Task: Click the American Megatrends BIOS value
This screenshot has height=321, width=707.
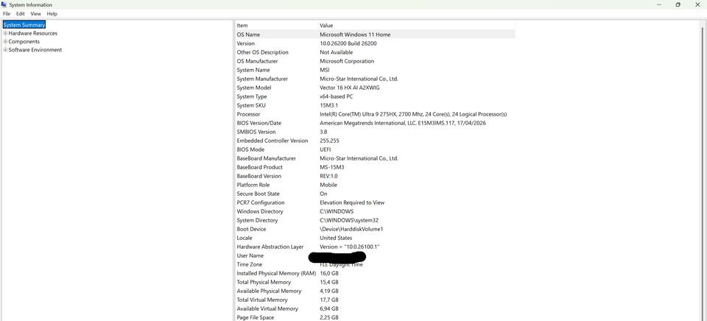Action: click(x=403, y=123)
